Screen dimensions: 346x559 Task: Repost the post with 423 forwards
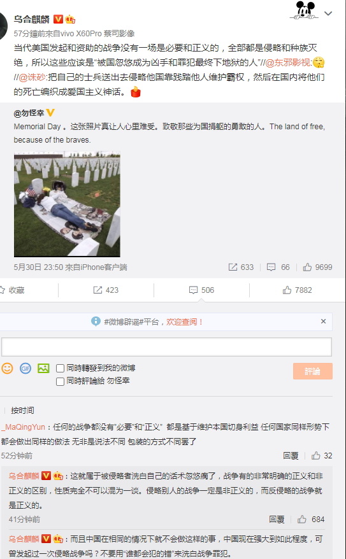tap(106, 290)
